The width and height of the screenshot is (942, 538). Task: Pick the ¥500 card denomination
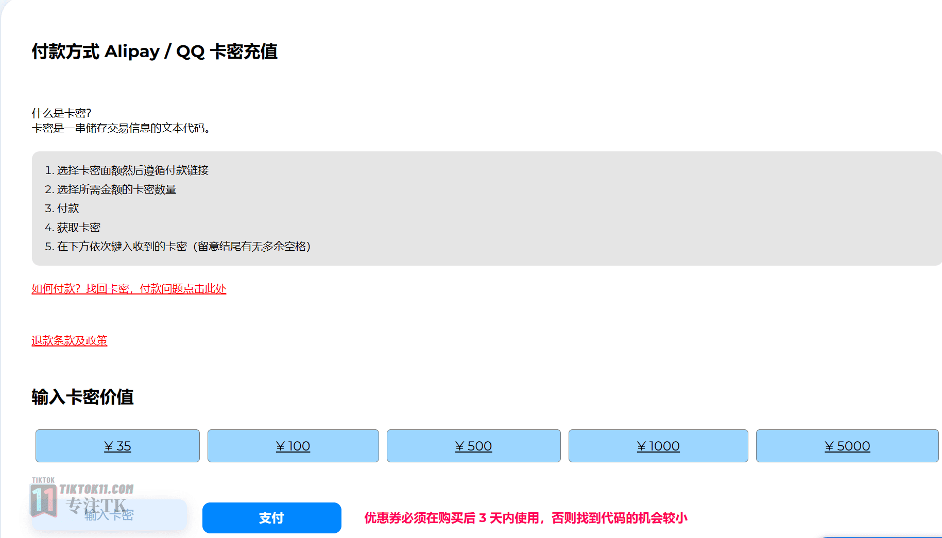473,446
